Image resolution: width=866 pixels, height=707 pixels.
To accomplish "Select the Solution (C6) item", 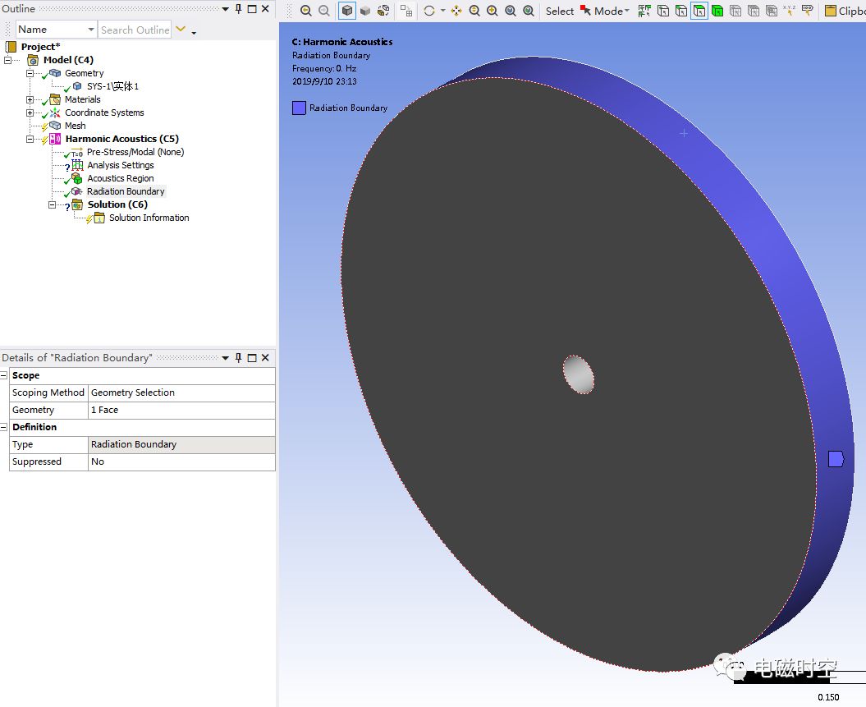I will click(x=117, y=204).
